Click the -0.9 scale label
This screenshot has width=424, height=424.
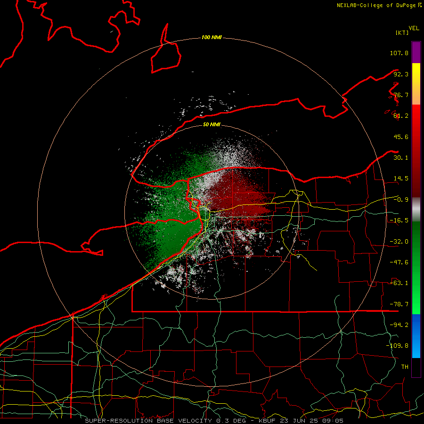[401, 200]
